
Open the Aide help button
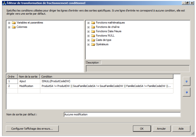pos(181,129)
